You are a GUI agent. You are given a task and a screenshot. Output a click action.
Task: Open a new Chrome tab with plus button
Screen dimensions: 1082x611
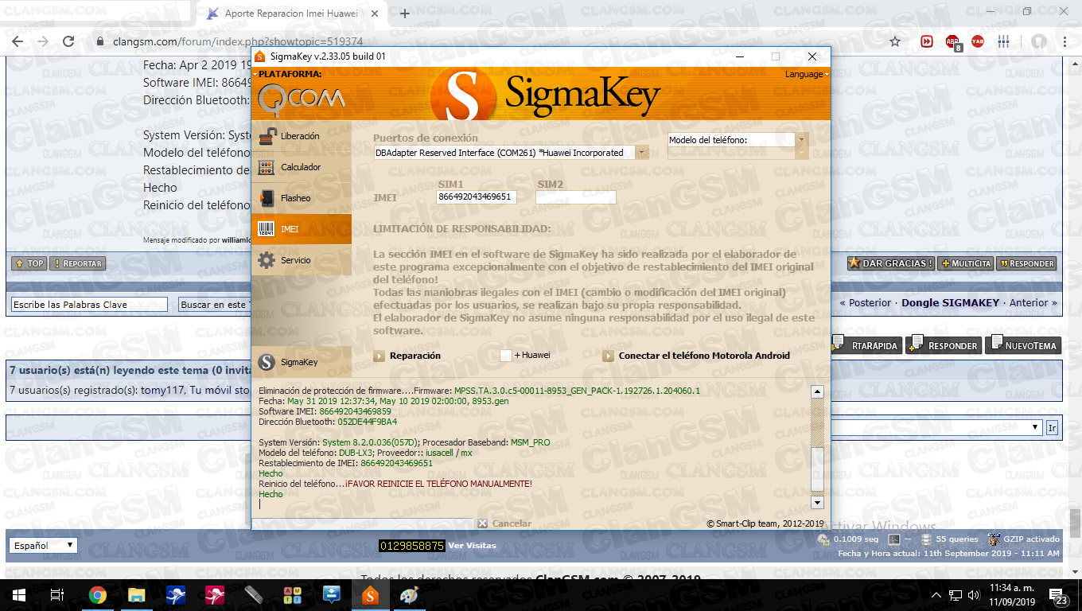405,14
